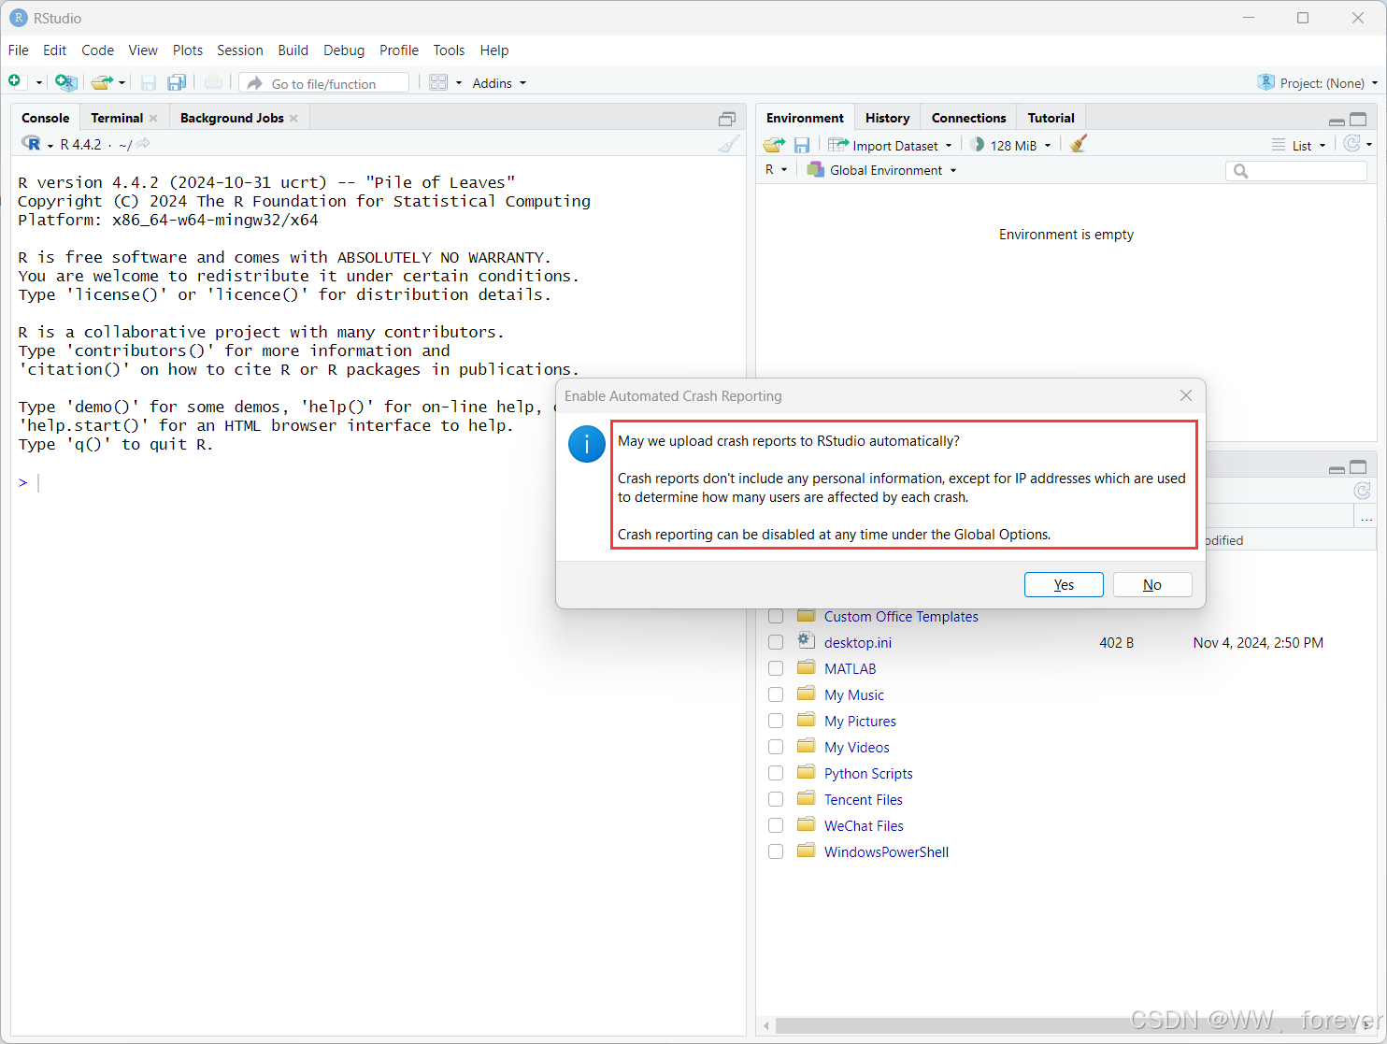
Task: Check the My Pictures checkbox
Action: tap(776, 722)
